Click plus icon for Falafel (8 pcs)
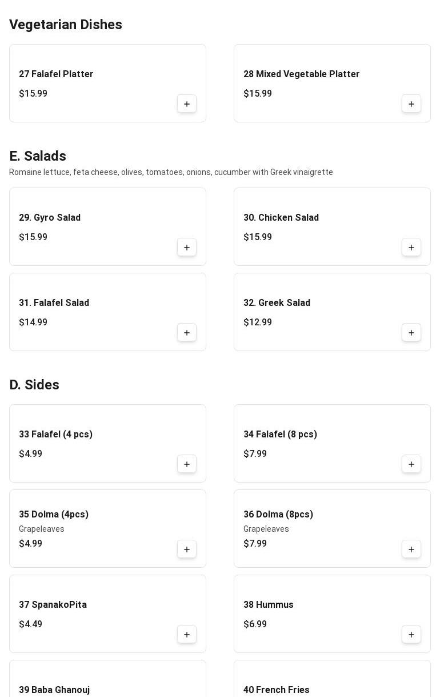Viewport: 440px width, 697px height. coord(411,464)
